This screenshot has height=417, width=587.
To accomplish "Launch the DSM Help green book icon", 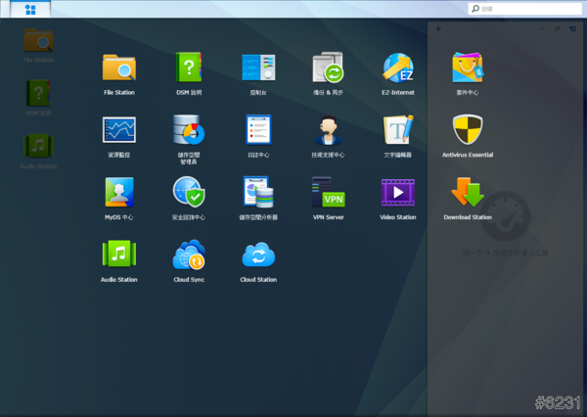I will coord(189,68).
